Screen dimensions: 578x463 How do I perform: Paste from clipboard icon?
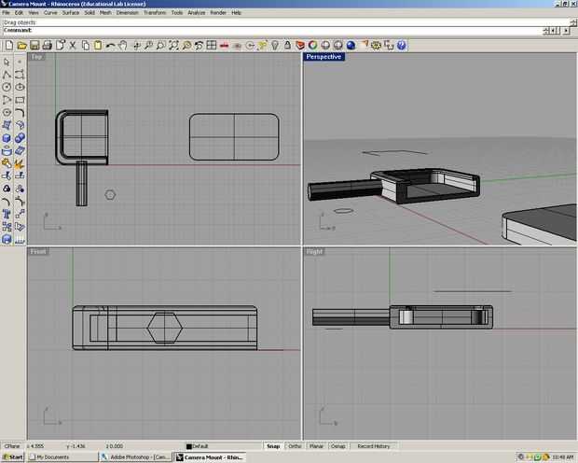pos(98,46)
